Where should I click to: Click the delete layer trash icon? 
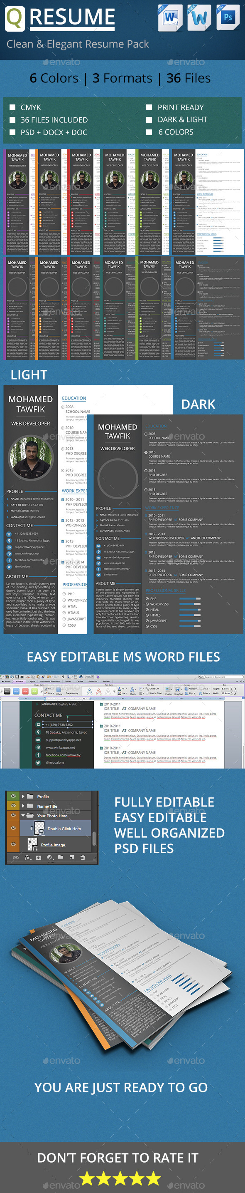83,858
